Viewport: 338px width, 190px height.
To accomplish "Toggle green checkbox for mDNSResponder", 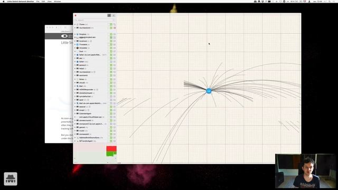I will point(111,90).
